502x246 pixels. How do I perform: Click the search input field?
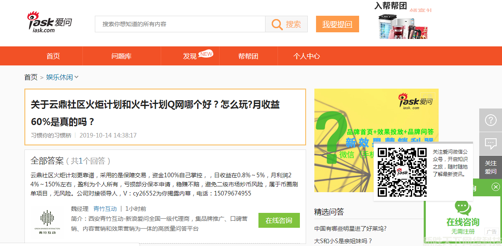(x=180, y=24)
